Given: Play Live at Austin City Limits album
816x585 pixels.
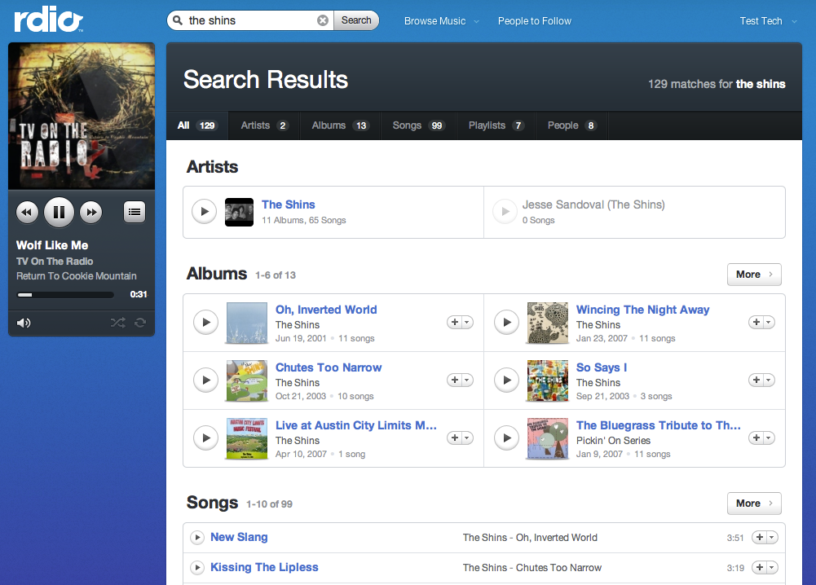Looking at the screenshot, I should coord(206,438).
